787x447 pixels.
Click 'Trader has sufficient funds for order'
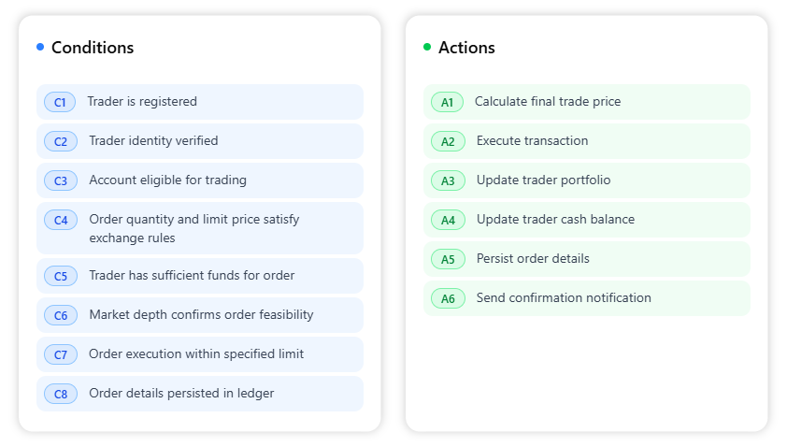coord(192,276)
